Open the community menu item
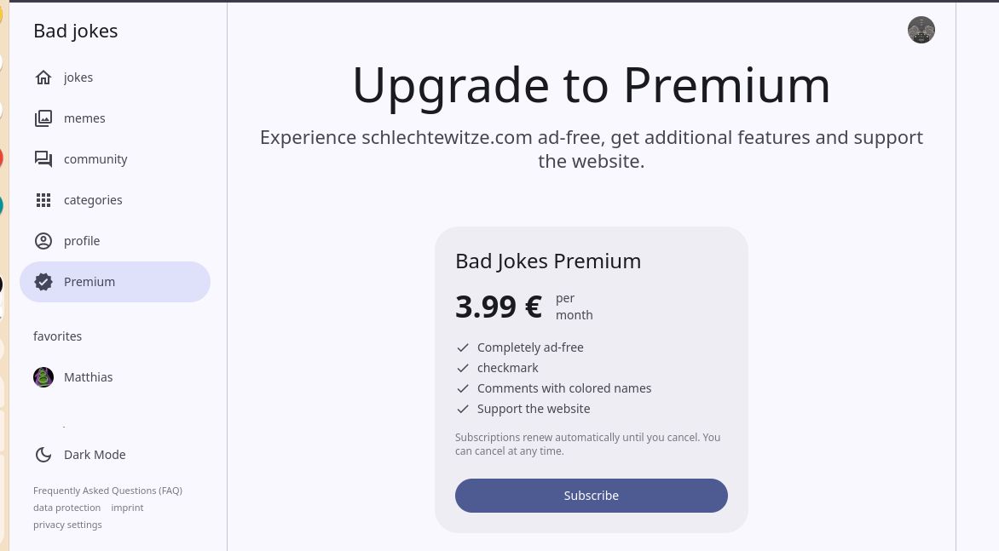The width and height of the screenshot is (999, 551). click(x=95, y=159)
